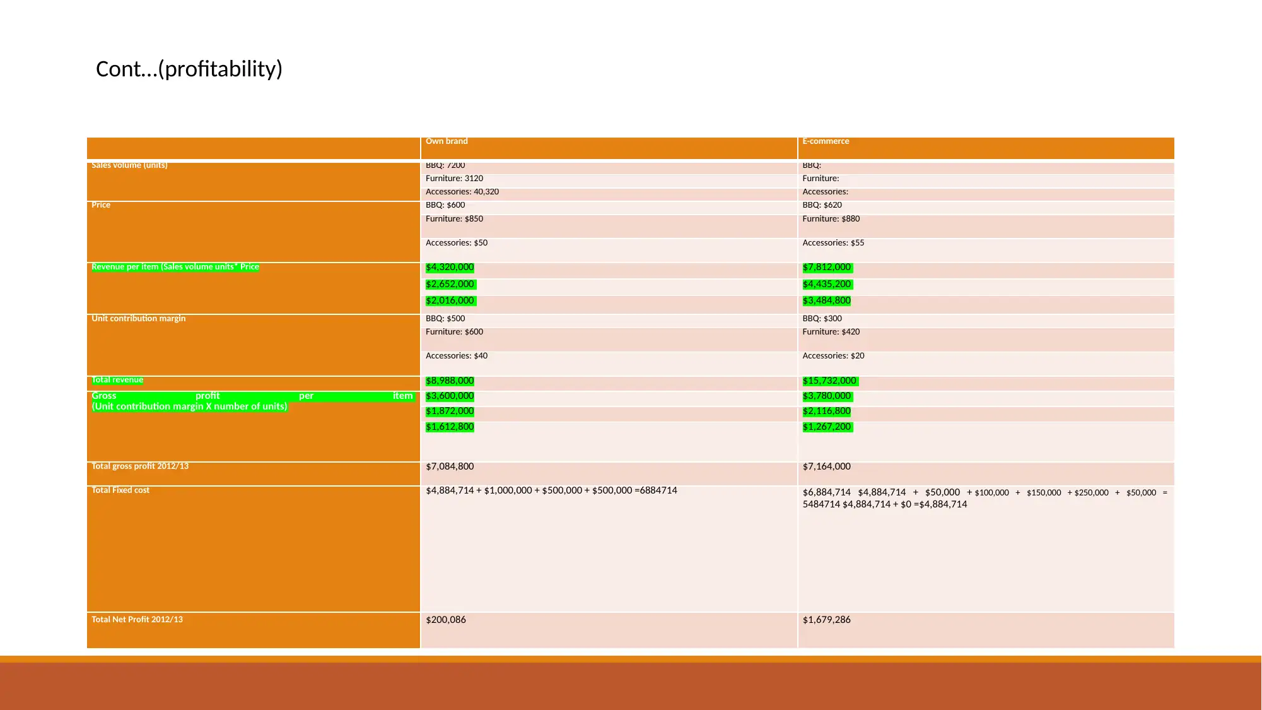Screen dimensions: 1262x710
Task: Select the Price row label
Action: 101,205
